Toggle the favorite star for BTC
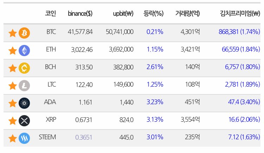This screenshot has width=264, height=153. [13, 33]
